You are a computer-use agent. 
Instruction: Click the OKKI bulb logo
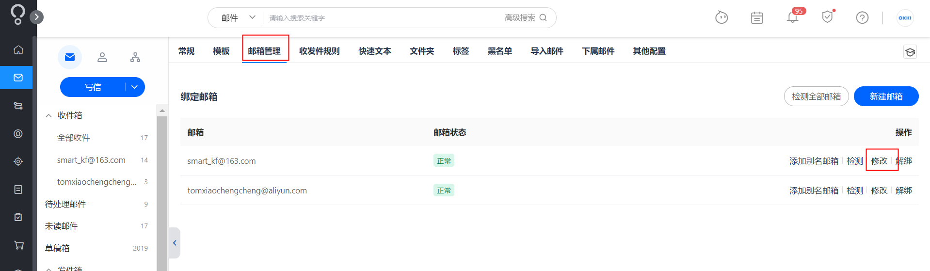(x=17, y=14)
